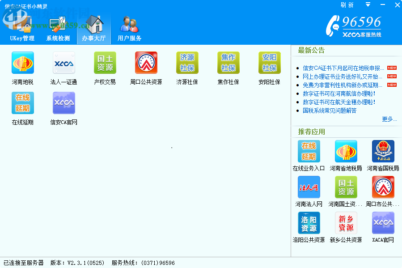Open notice 国税系统常见问题解答
The width and height of the screenshot is (402, 268).
[x=330, y=111]
